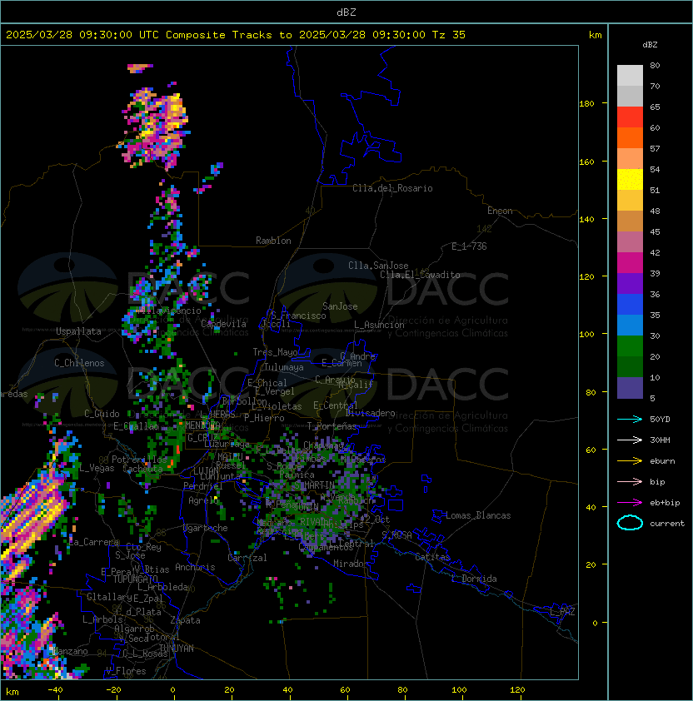This screenshot has width=693, height=701.
Task: Select the 80 dBZ light gray swatch
Action: 630,75
